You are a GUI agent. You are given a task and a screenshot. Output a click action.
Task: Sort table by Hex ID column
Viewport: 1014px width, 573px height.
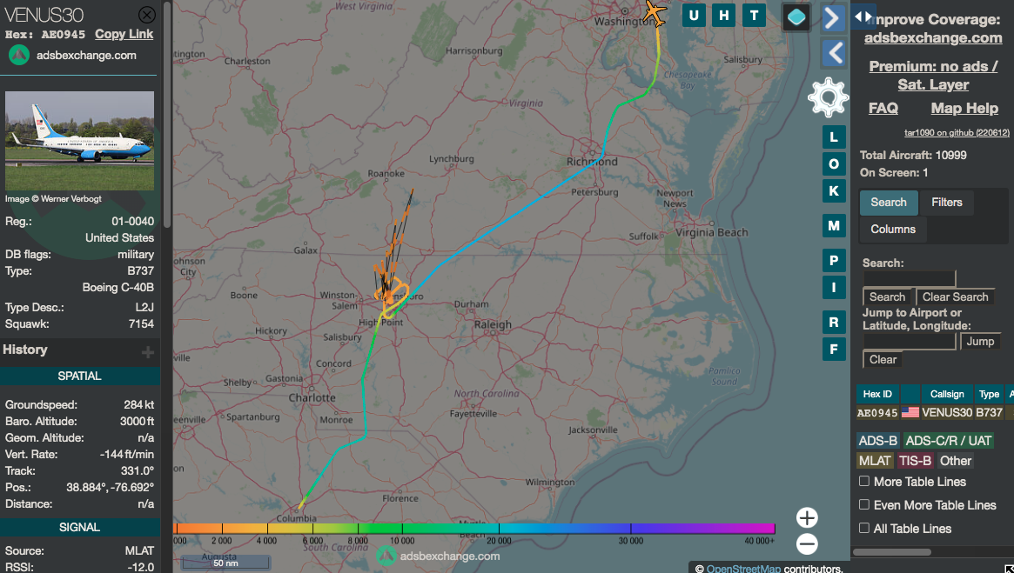click(876, 394)
